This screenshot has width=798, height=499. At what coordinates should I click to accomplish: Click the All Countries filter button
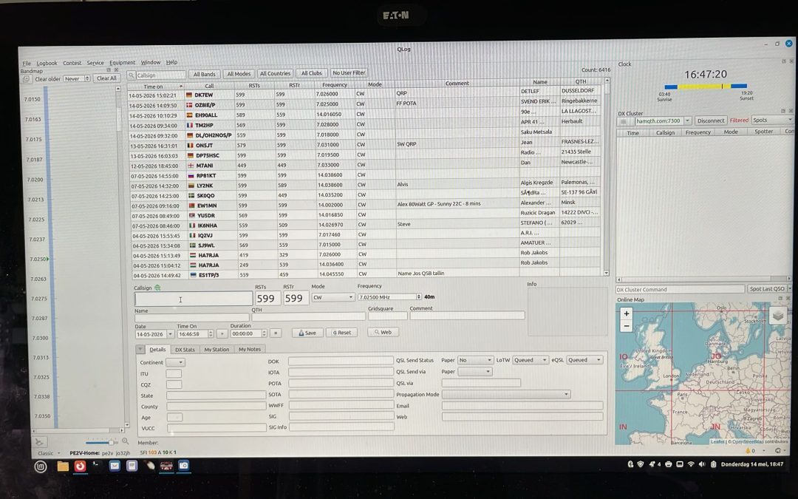pos(275,73)
